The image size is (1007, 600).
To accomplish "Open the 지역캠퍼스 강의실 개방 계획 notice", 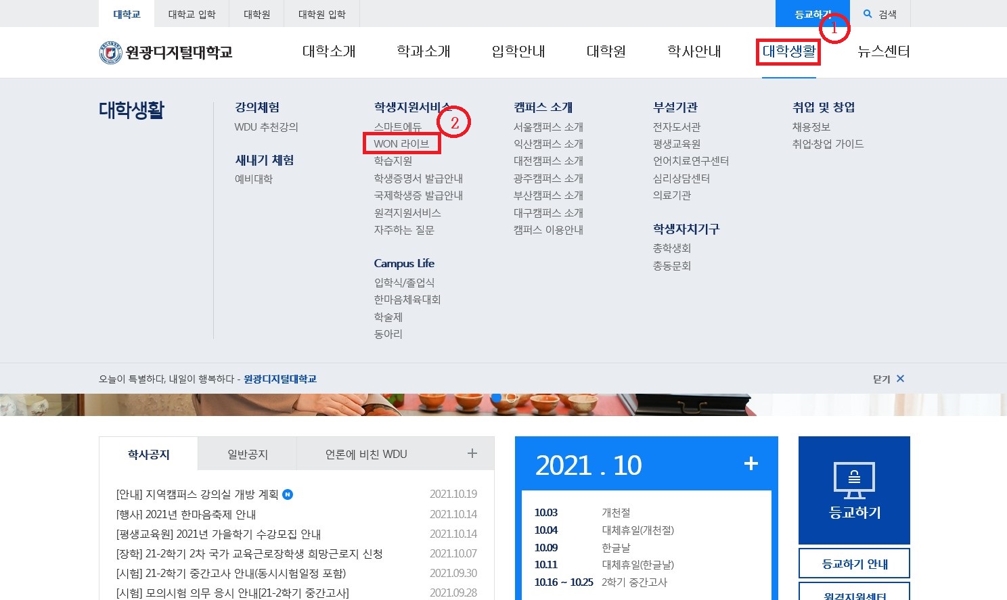I will point(198,494).
